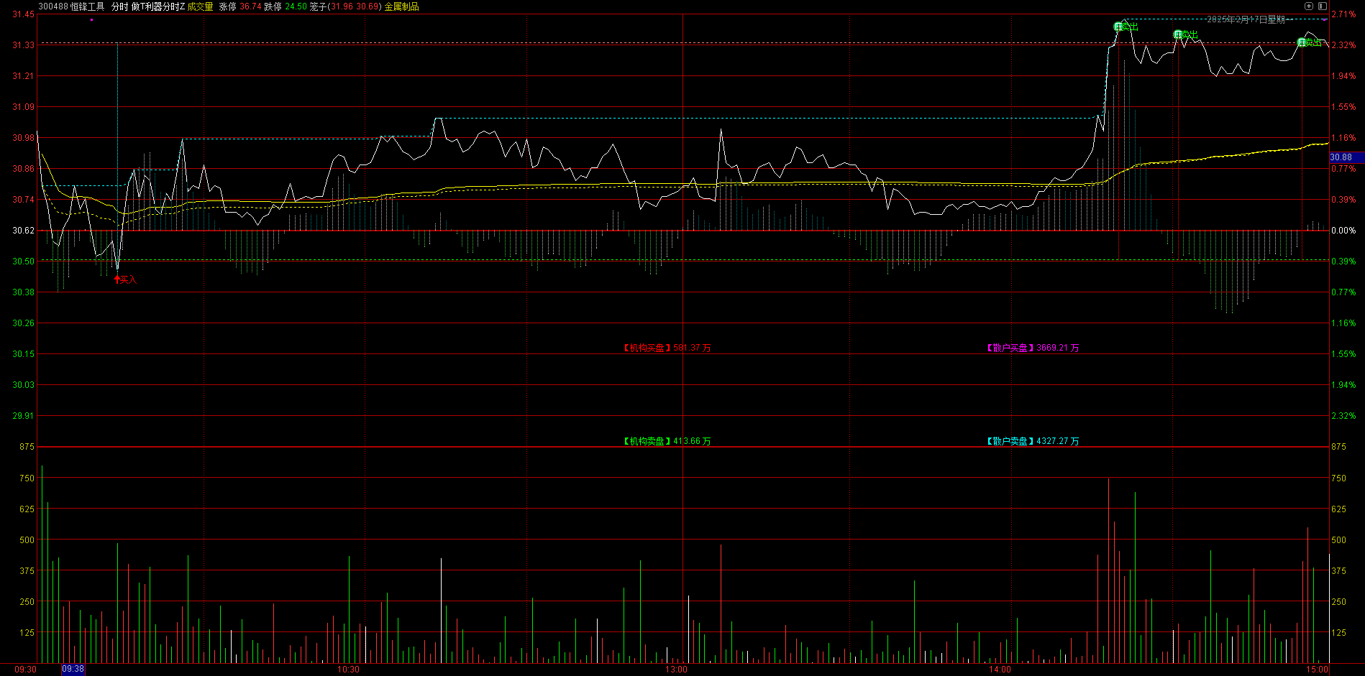Click the 散户买盘 3669.21万 label
Viewport: 1365px width, 676px height.
[1033, 348]
